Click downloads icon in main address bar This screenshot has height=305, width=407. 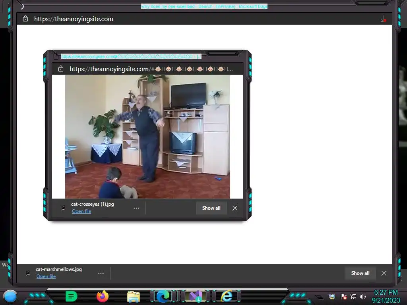[384, 19]
